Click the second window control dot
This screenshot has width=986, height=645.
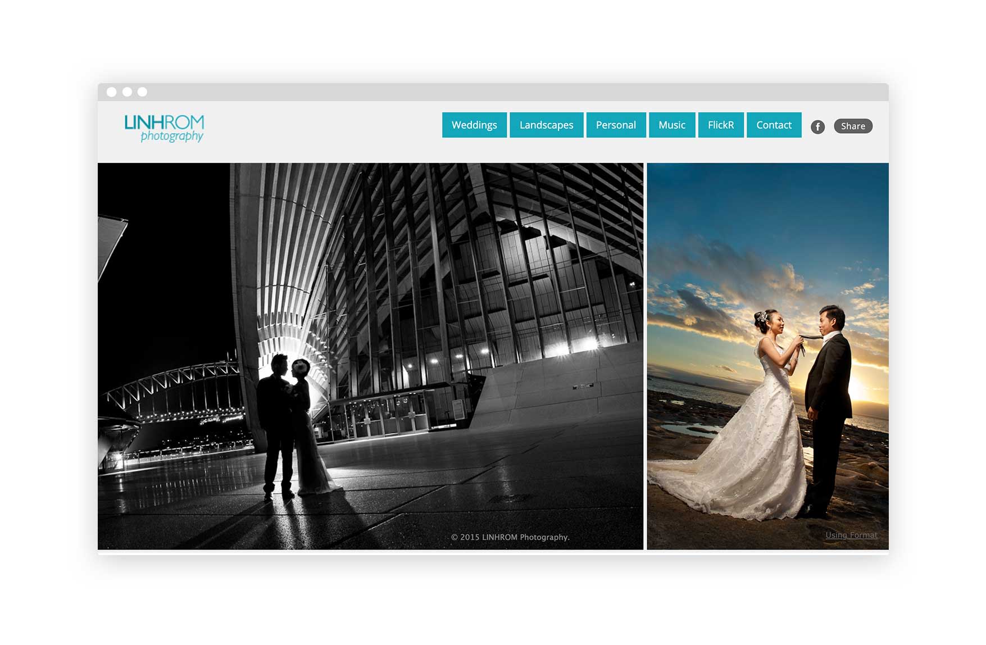[x=127, y=92]
